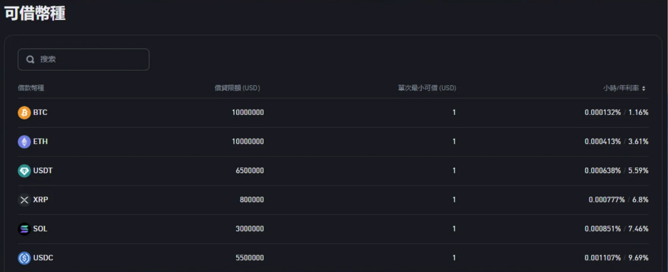This screenshot has width=668, height=272.
Task: Open the BTC row by its ticker label
Action: [40, 113]
